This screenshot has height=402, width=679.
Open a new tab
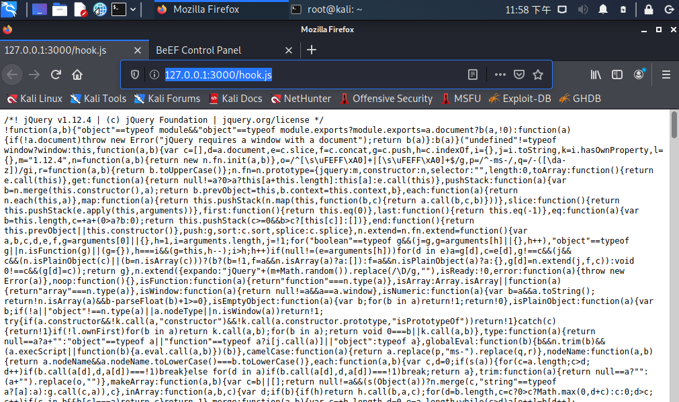(x=312, y=50)
